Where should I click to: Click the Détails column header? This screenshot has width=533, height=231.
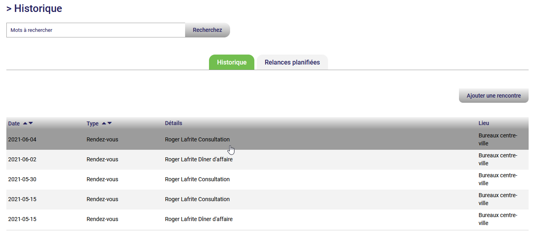pyautogui.click(x=174, y=123)
